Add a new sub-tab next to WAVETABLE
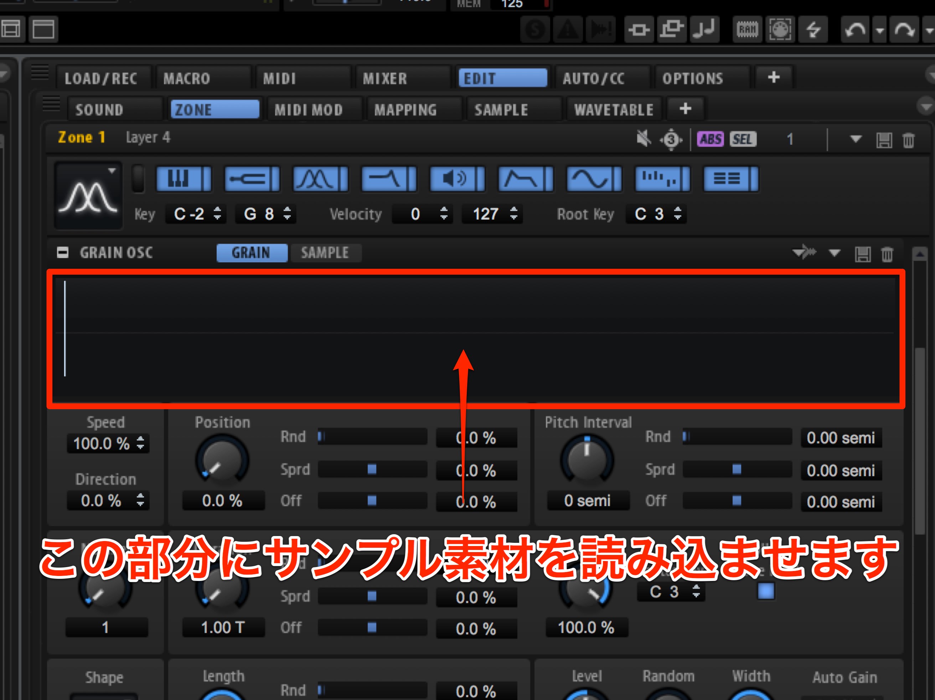The height and width of the screenshot is (700, 935). pyautogui.click(x=685, y=109)
